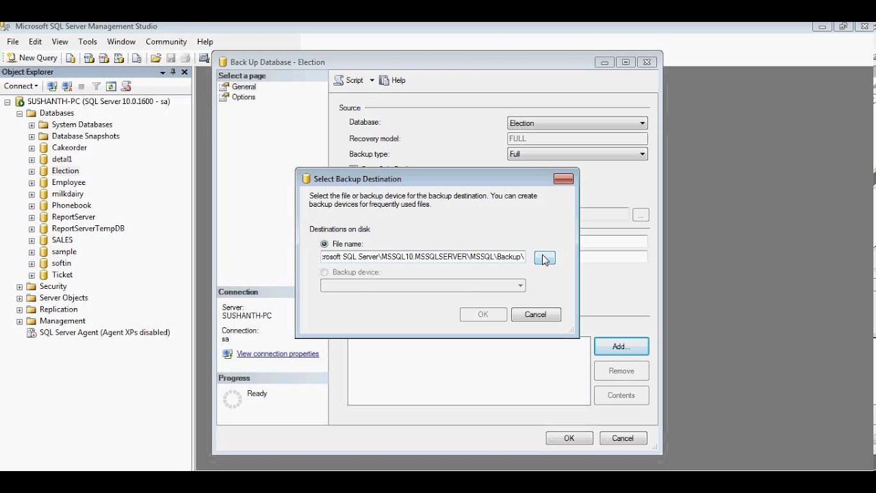The height and width of the screenshot is (493, 876).
Task: Click the Connect Object Explorer icon
Action: pos(52,86)
